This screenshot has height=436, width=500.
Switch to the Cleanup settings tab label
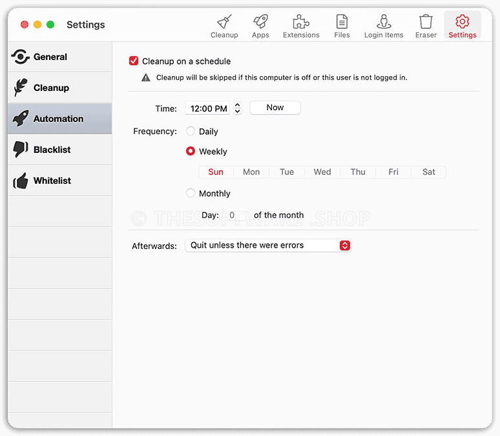point(51,88)
